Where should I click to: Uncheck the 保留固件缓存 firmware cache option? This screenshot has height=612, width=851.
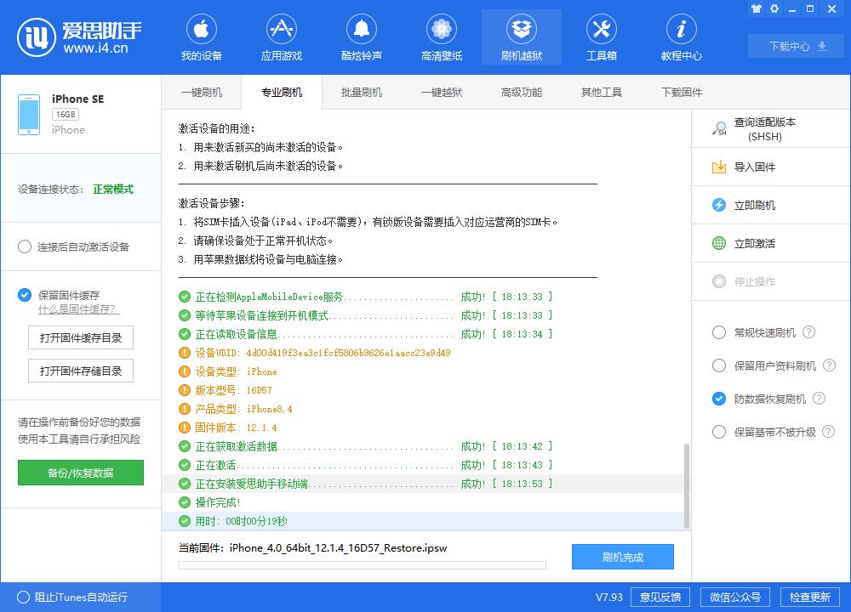(21, 297)
